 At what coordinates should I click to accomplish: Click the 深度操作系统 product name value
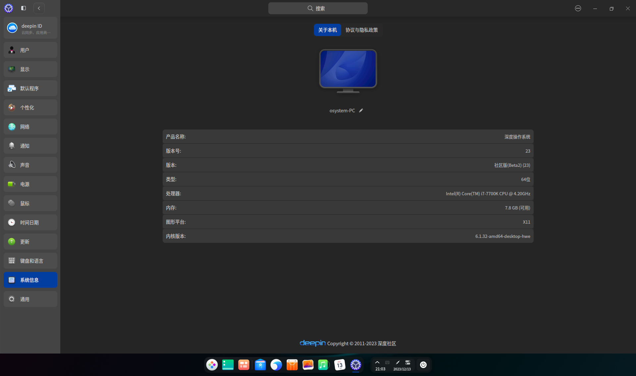[517, 137]
